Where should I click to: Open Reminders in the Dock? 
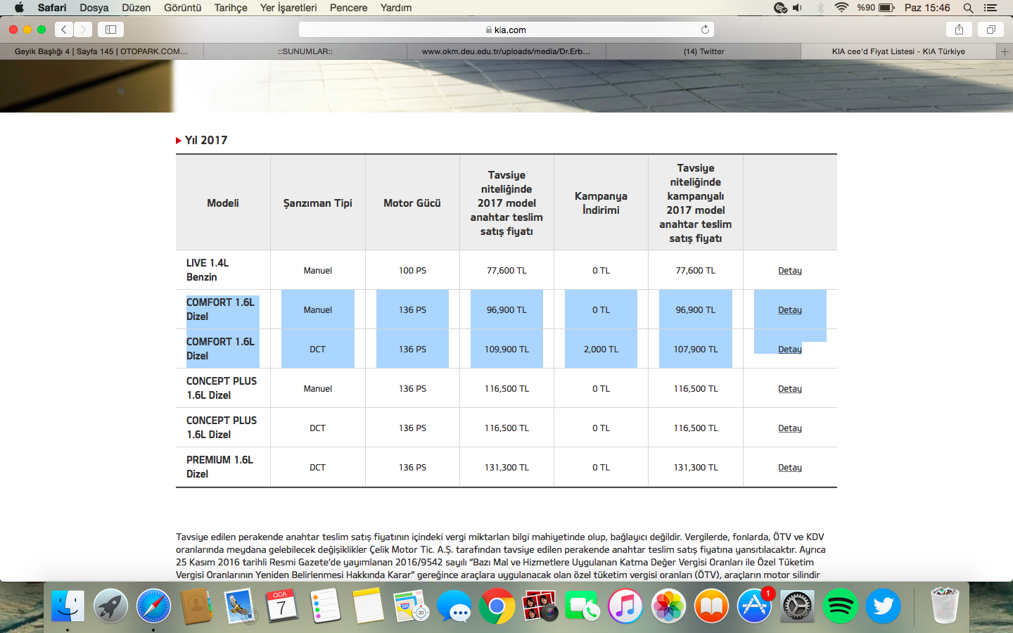pyautogui.click(x=325, y=606)
